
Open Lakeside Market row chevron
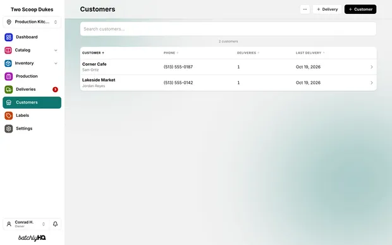click(x=372, y=83)
